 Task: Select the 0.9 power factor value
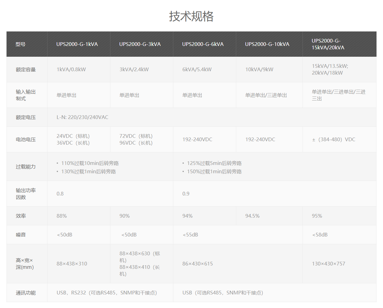[186, 194]
